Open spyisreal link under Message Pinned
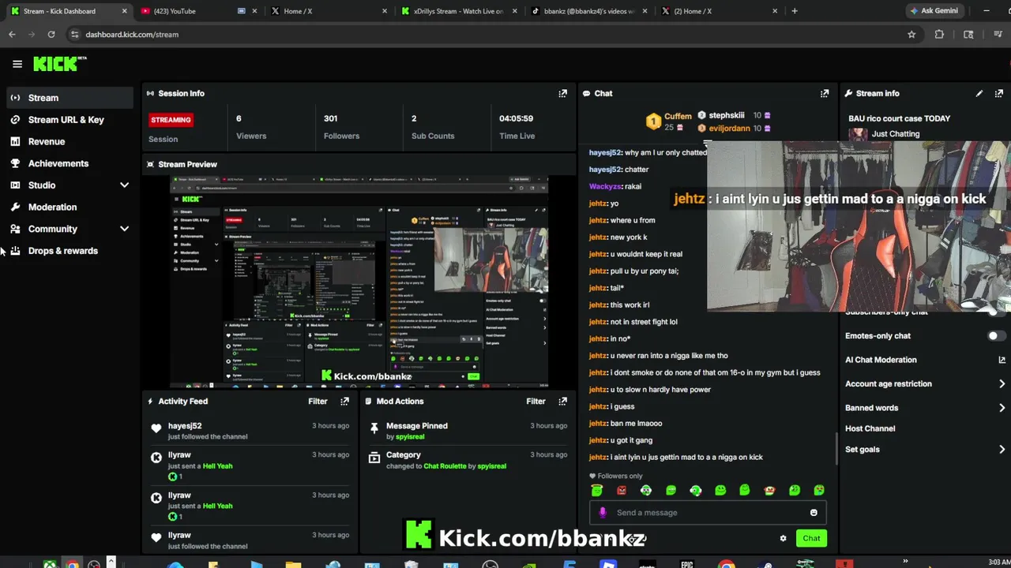The image size is (1011, 568). [x=409, y=436]
